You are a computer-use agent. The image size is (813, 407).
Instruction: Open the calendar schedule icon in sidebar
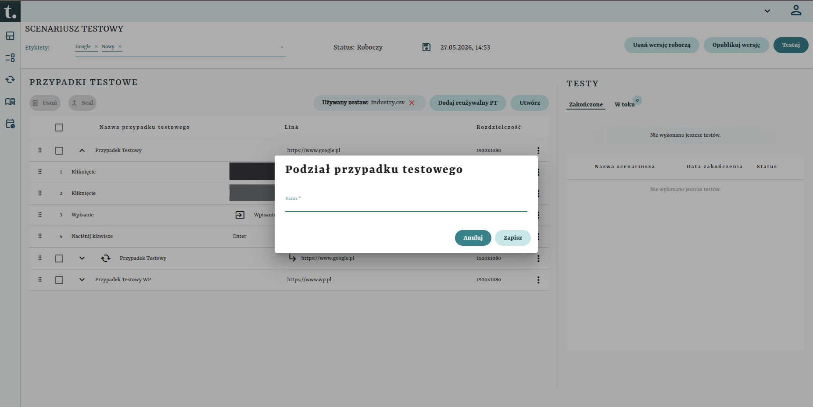[10, 124]
